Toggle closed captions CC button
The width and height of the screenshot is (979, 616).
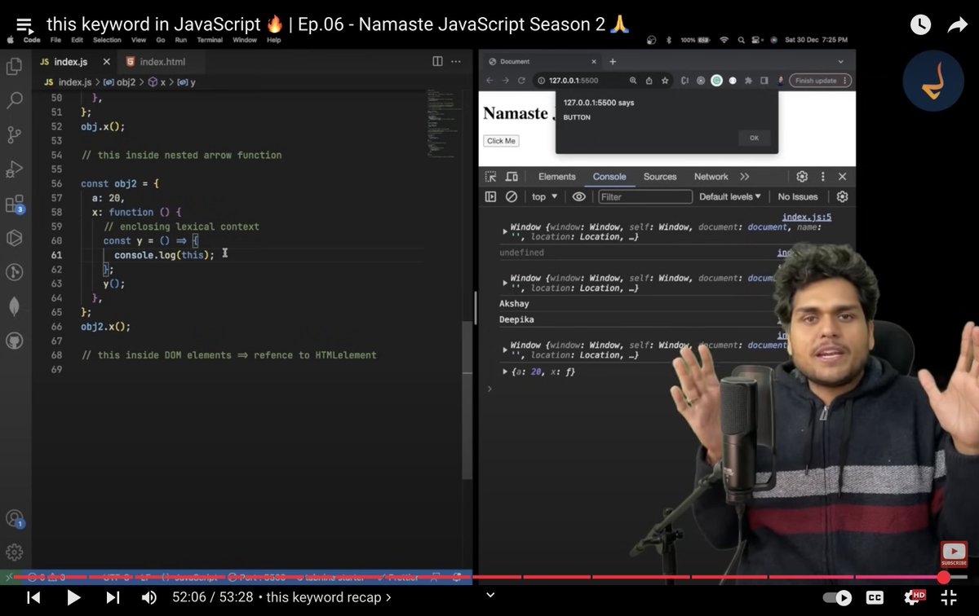[x=875, y=597]
